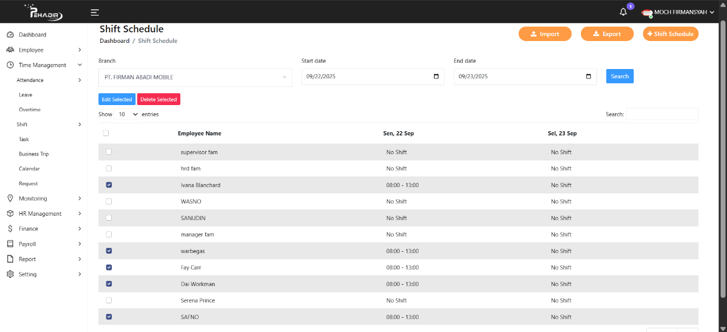Expand the Report menu chevron
This screenshot has height=332, width=727.
pyautogui.click(x=80, y=259)
